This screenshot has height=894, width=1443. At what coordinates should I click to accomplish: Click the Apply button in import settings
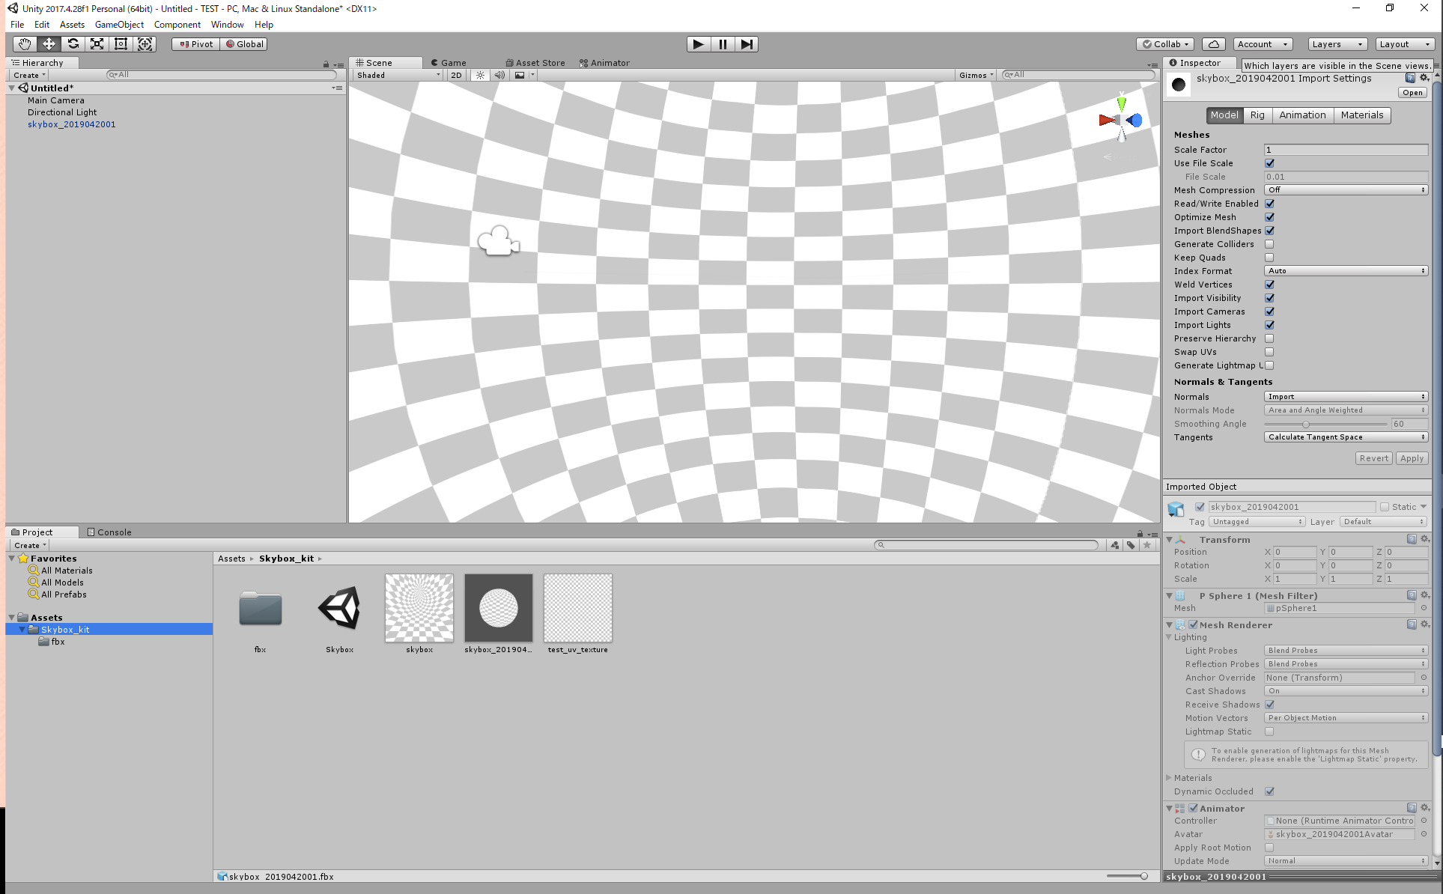1412,457
